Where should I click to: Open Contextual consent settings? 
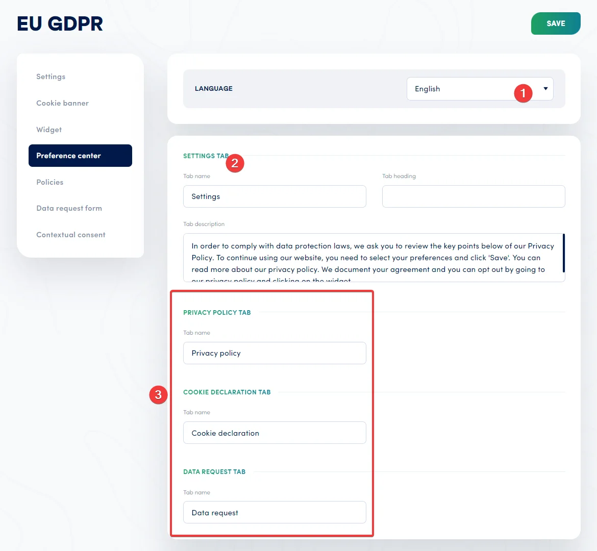click(70, 235)
